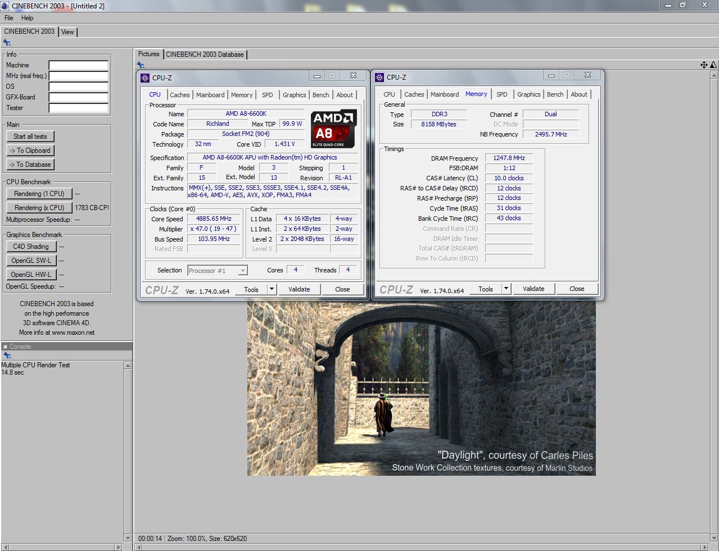This screenshot has height=551, width=719.
Task: Open Bench tab in right CPU-Z window
Action: pyautogui.click(x=555, y=94)
